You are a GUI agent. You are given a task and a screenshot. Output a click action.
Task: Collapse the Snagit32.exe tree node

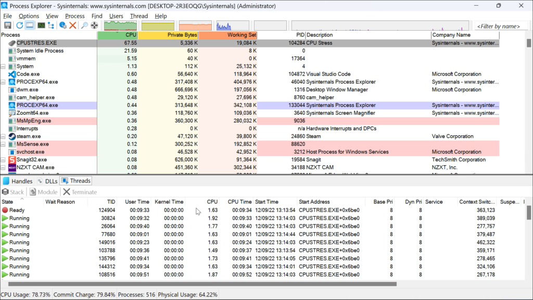click(x=3, y=159)
